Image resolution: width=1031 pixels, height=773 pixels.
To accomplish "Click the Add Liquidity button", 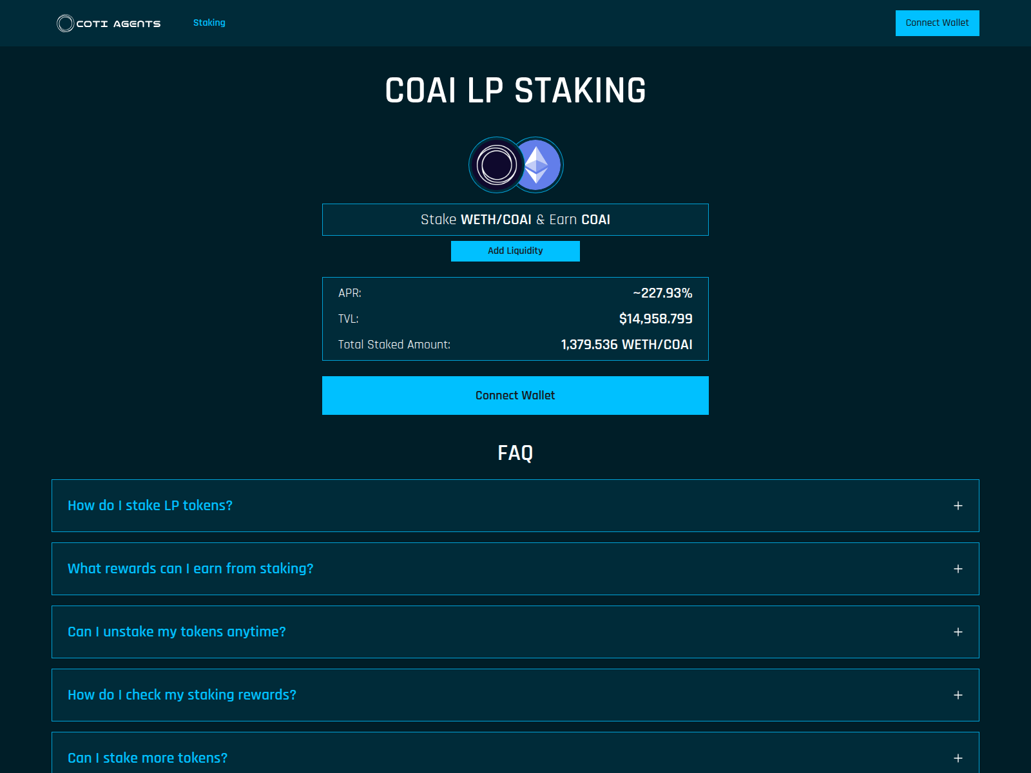I will (x=515, y=251).
